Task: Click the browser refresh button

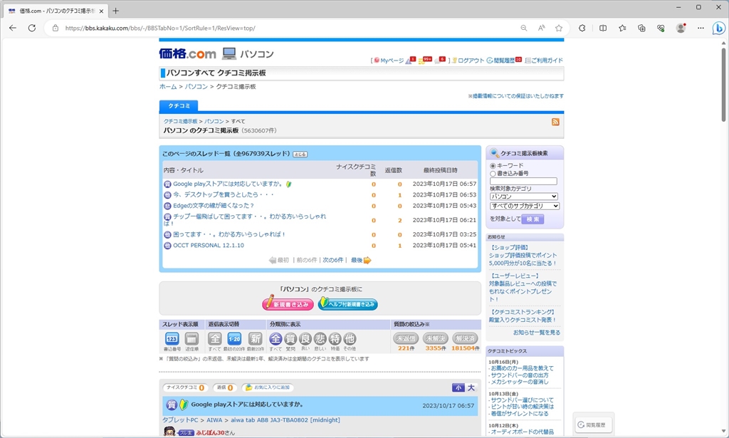Action: point(32,28)
